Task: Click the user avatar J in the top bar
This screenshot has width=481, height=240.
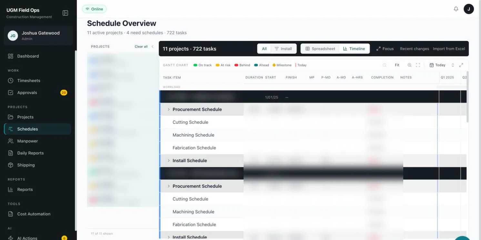Action: [469, 9]
